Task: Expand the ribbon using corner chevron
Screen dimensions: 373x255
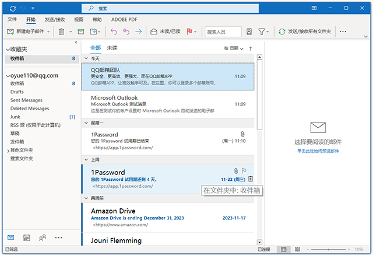Action: pos(366,36)
